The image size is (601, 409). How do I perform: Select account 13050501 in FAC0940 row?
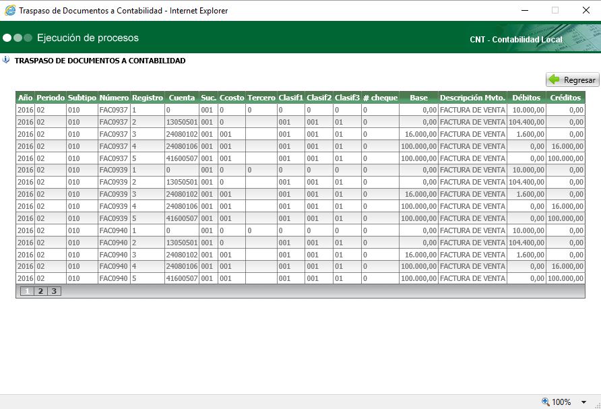click(x=182, y=243)
